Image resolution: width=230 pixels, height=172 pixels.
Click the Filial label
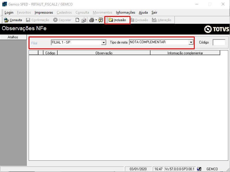[34, 43]
